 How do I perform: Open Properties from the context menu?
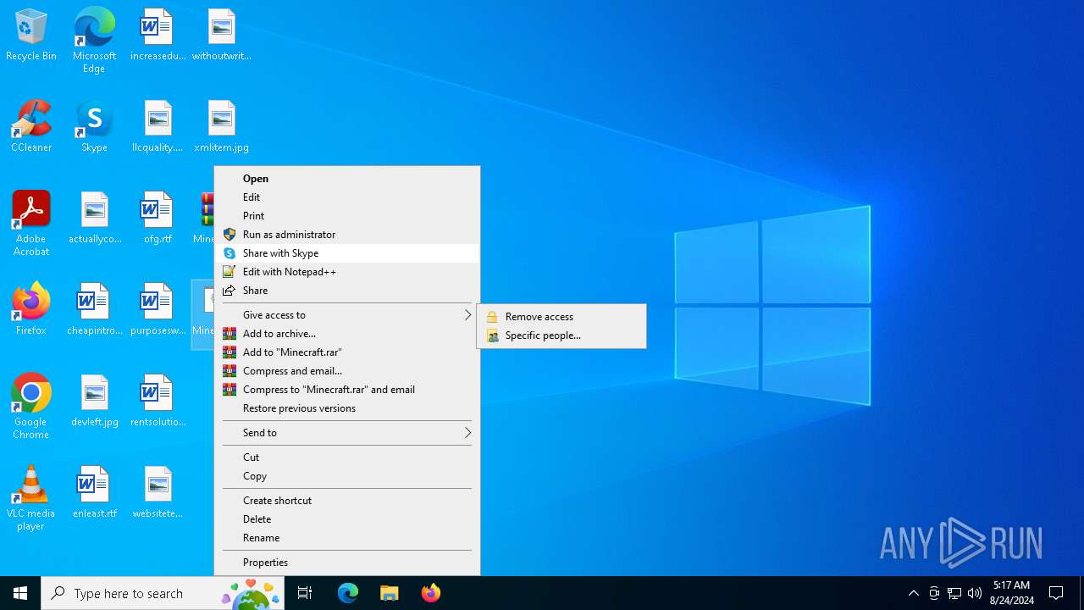[347, 563]
